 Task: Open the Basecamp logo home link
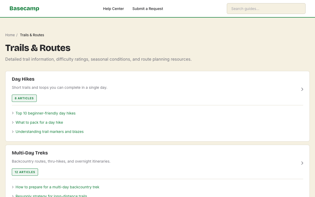tap(24, 8)
